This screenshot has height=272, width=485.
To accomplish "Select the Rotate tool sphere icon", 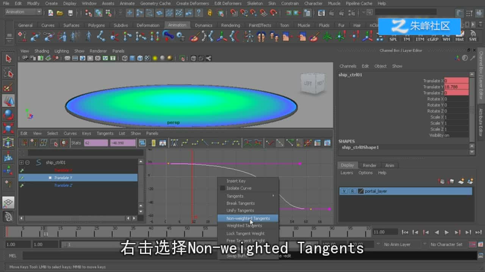I will pos(8,114).
